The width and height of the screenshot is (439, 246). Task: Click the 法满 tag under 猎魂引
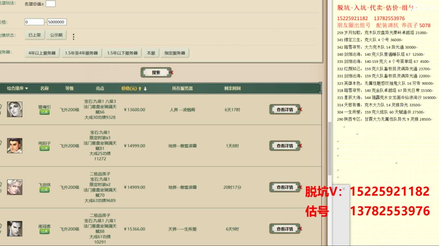tap(45, 112)
